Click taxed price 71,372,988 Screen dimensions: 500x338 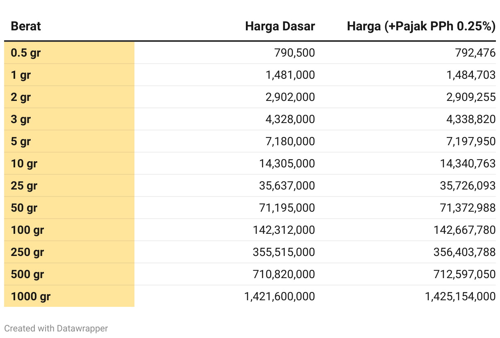[468, 208]
